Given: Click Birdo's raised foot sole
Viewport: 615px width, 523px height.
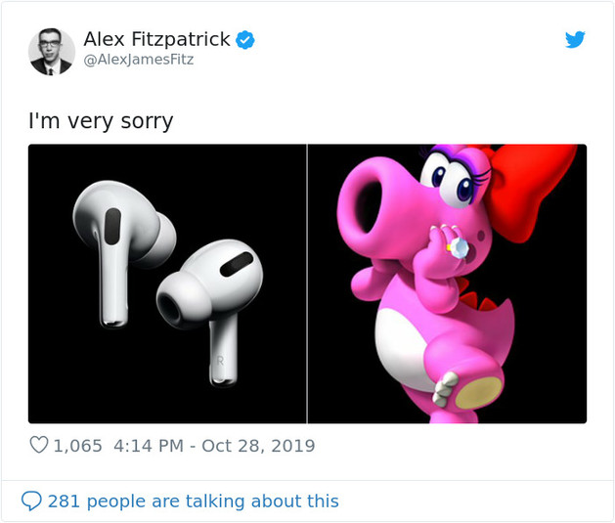Looking at the screenshot, I should [x=478, y=394].
